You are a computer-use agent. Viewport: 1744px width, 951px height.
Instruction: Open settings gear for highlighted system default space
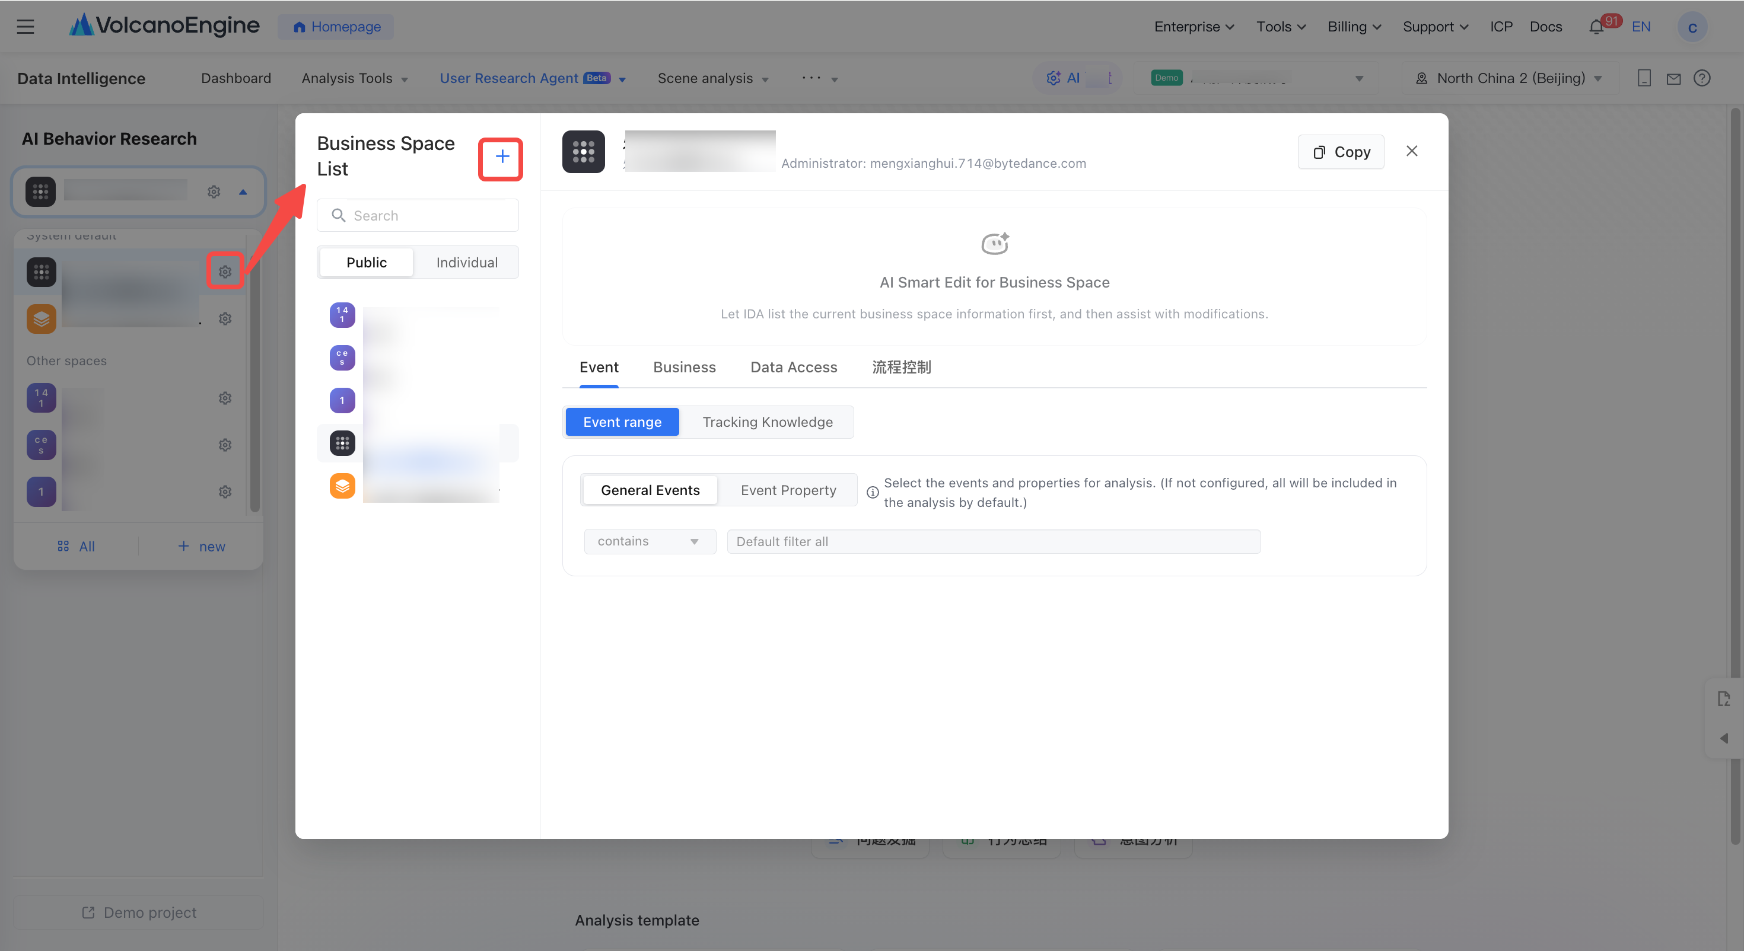point(225,272)
